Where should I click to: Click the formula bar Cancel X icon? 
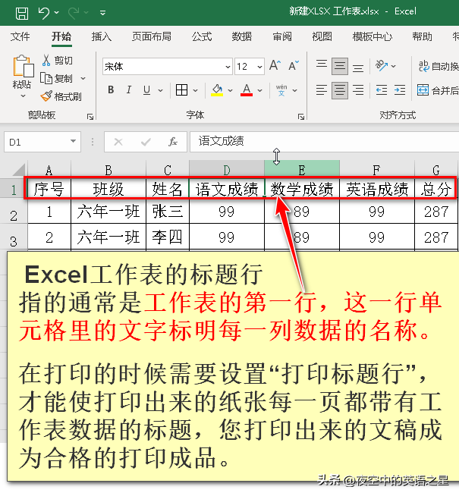click(118, 142)
